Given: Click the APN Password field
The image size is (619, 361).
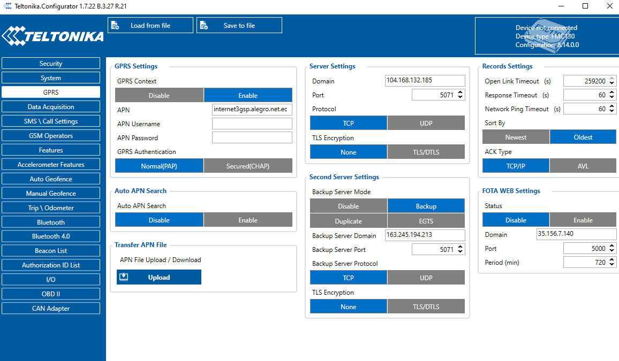Looking at the screenshot, I should pyautogui.click(x=252, y=137).
